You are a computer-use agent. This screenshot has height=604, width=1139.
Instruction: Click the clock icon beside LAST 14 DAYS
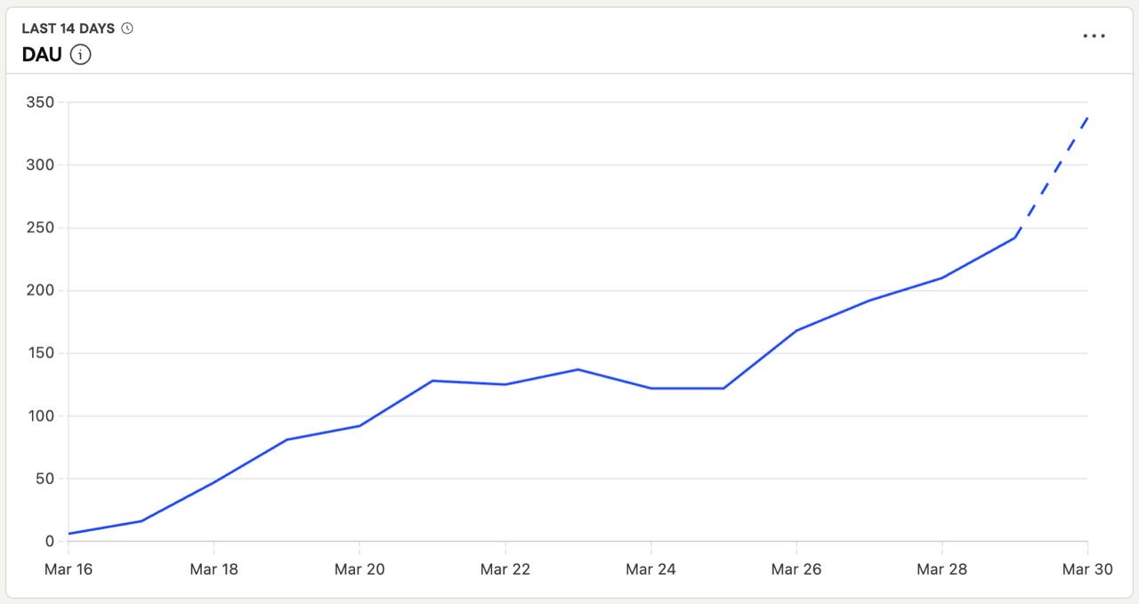pos(127,28)
